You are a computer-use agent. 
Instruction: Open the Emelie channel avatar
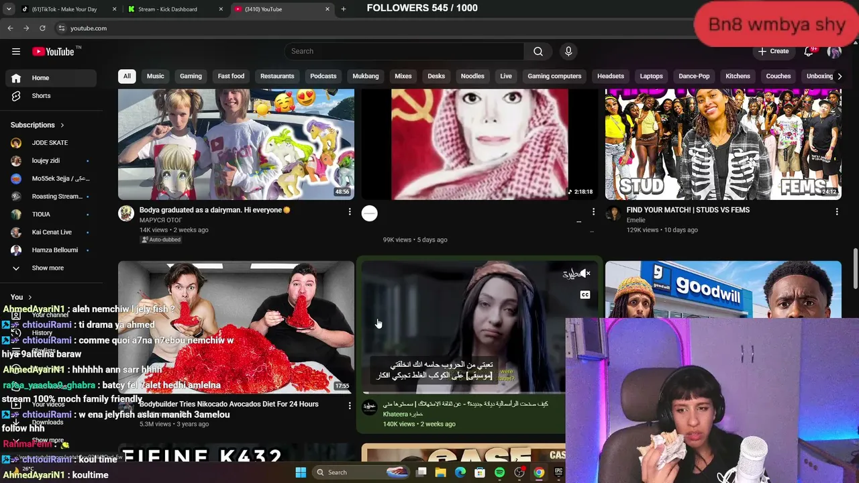tap(613, 213)
